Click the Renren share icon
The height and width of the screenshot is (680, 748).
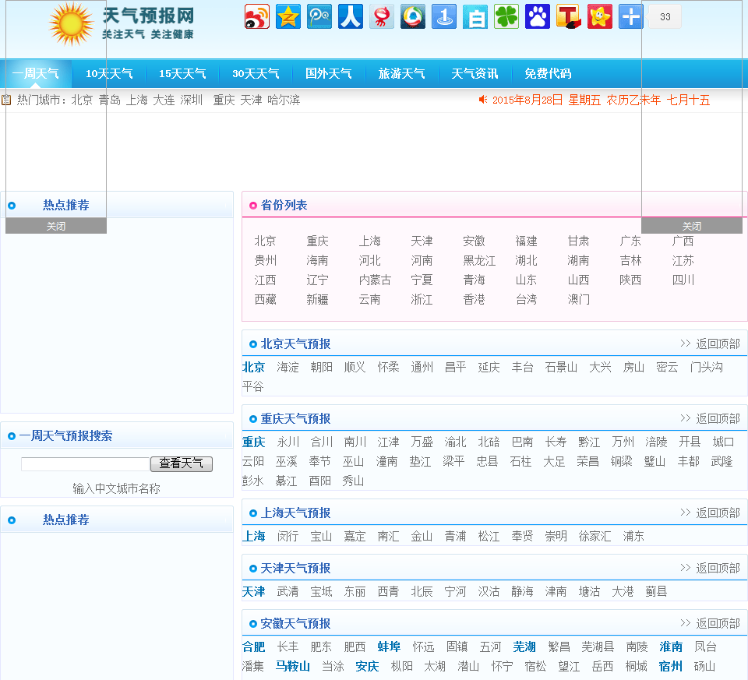pos(351,16)
